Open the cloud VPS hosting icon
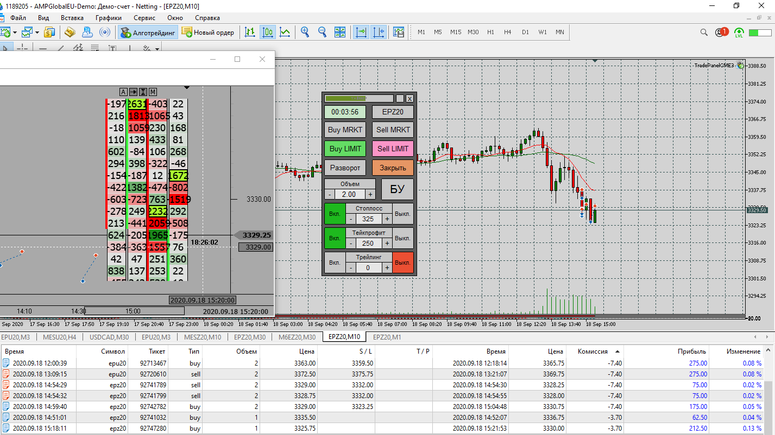Viewport: 775px width, 435px height. point(87,32)
